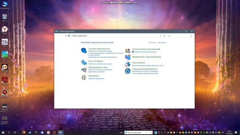Open Оборудование и звук category

[x=98, y=67]
